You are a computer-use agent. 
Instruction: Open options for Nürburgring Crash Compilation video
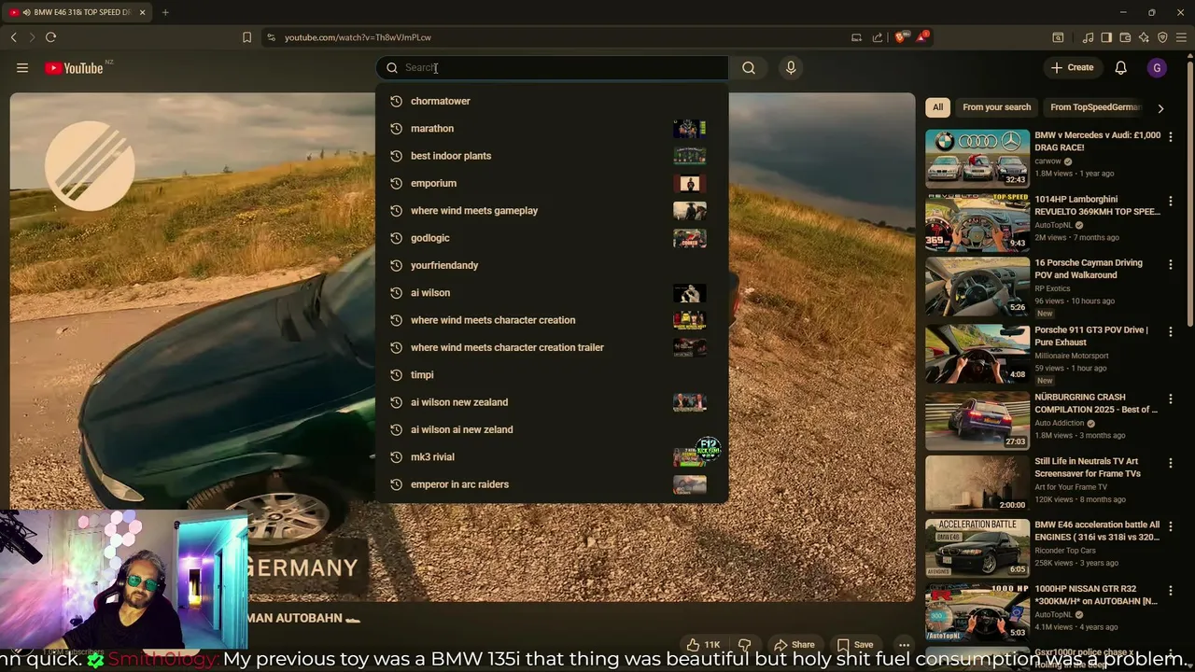[x=1171, y=399]
